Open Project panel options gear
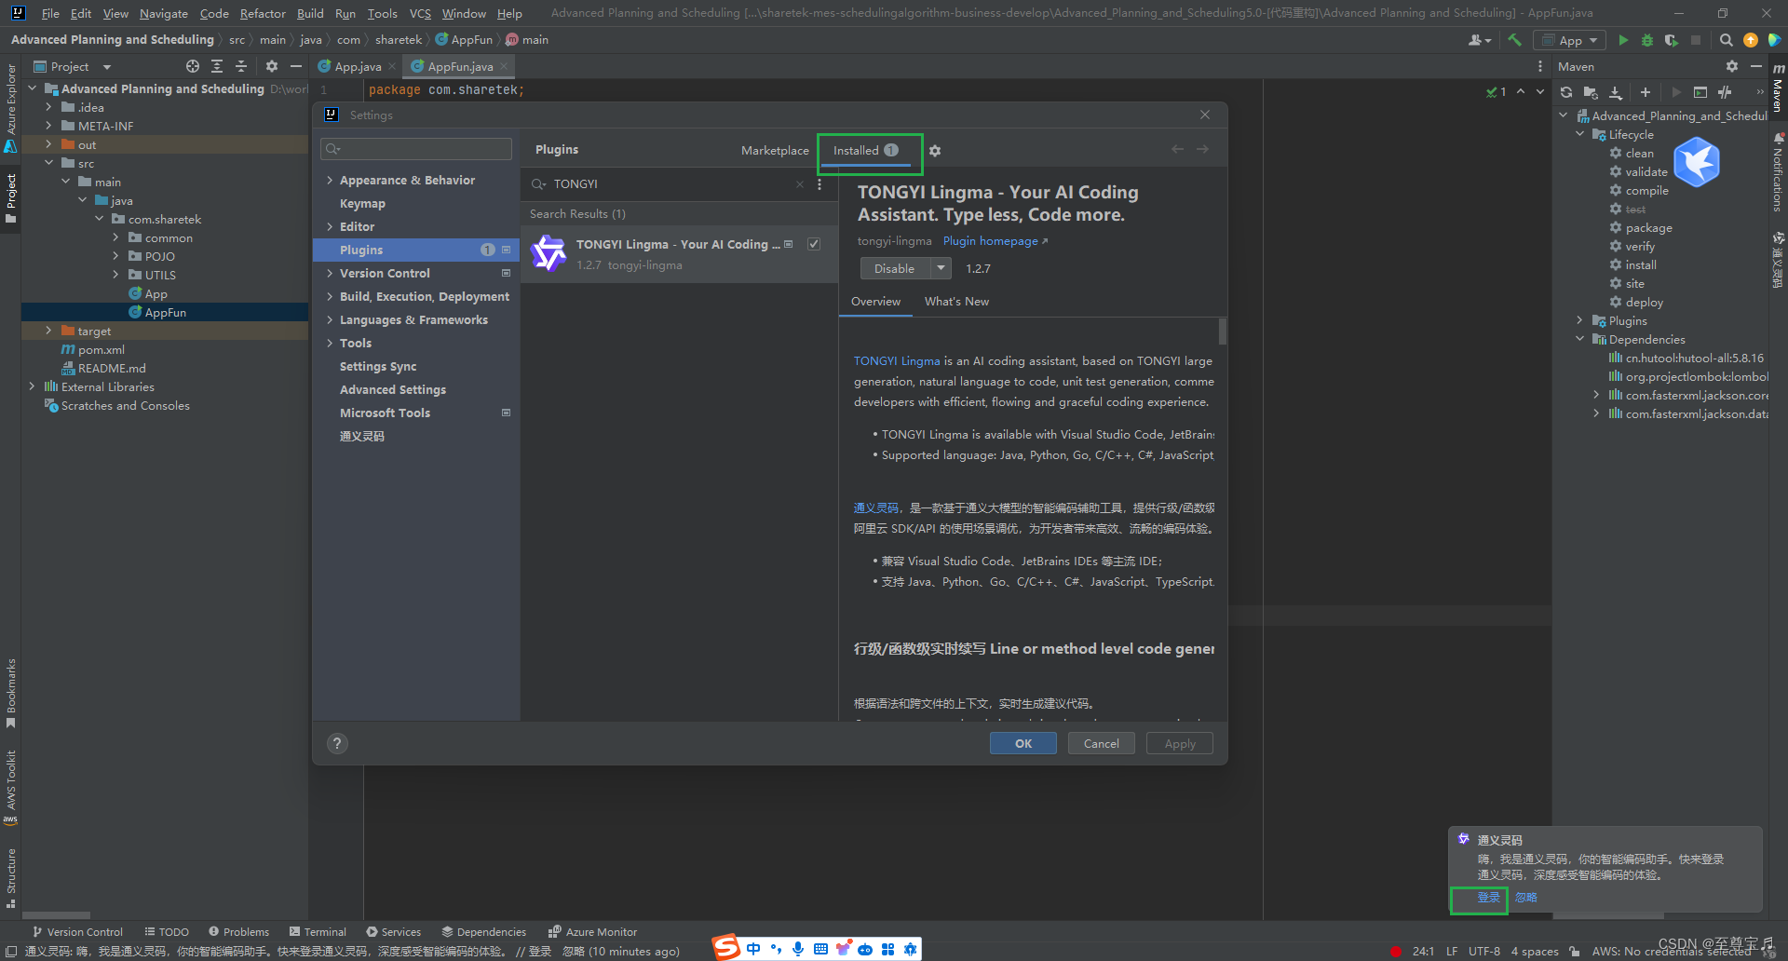 pyautogui.click(x=272, y=66)
